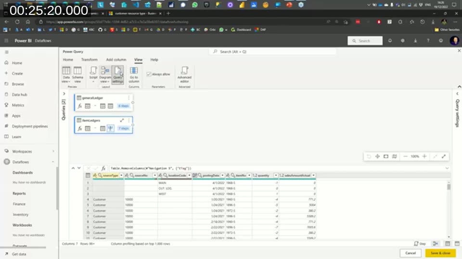Open locationCode column filter dropdown
462x259 pixels.
pyautogui.click(x=189, y=176)
